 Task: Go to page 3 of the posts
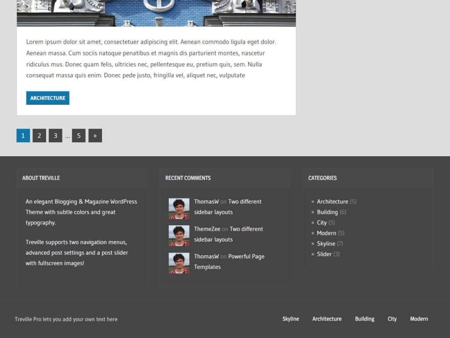[x=55, y=136]
